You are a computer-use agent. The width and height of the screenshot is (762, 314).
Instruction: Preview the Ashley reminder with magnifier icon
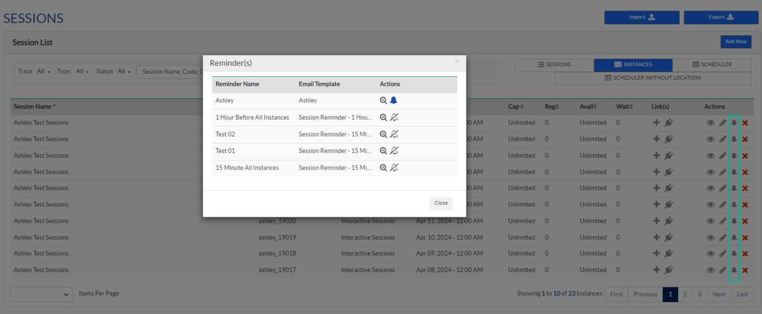click(383, 101)
